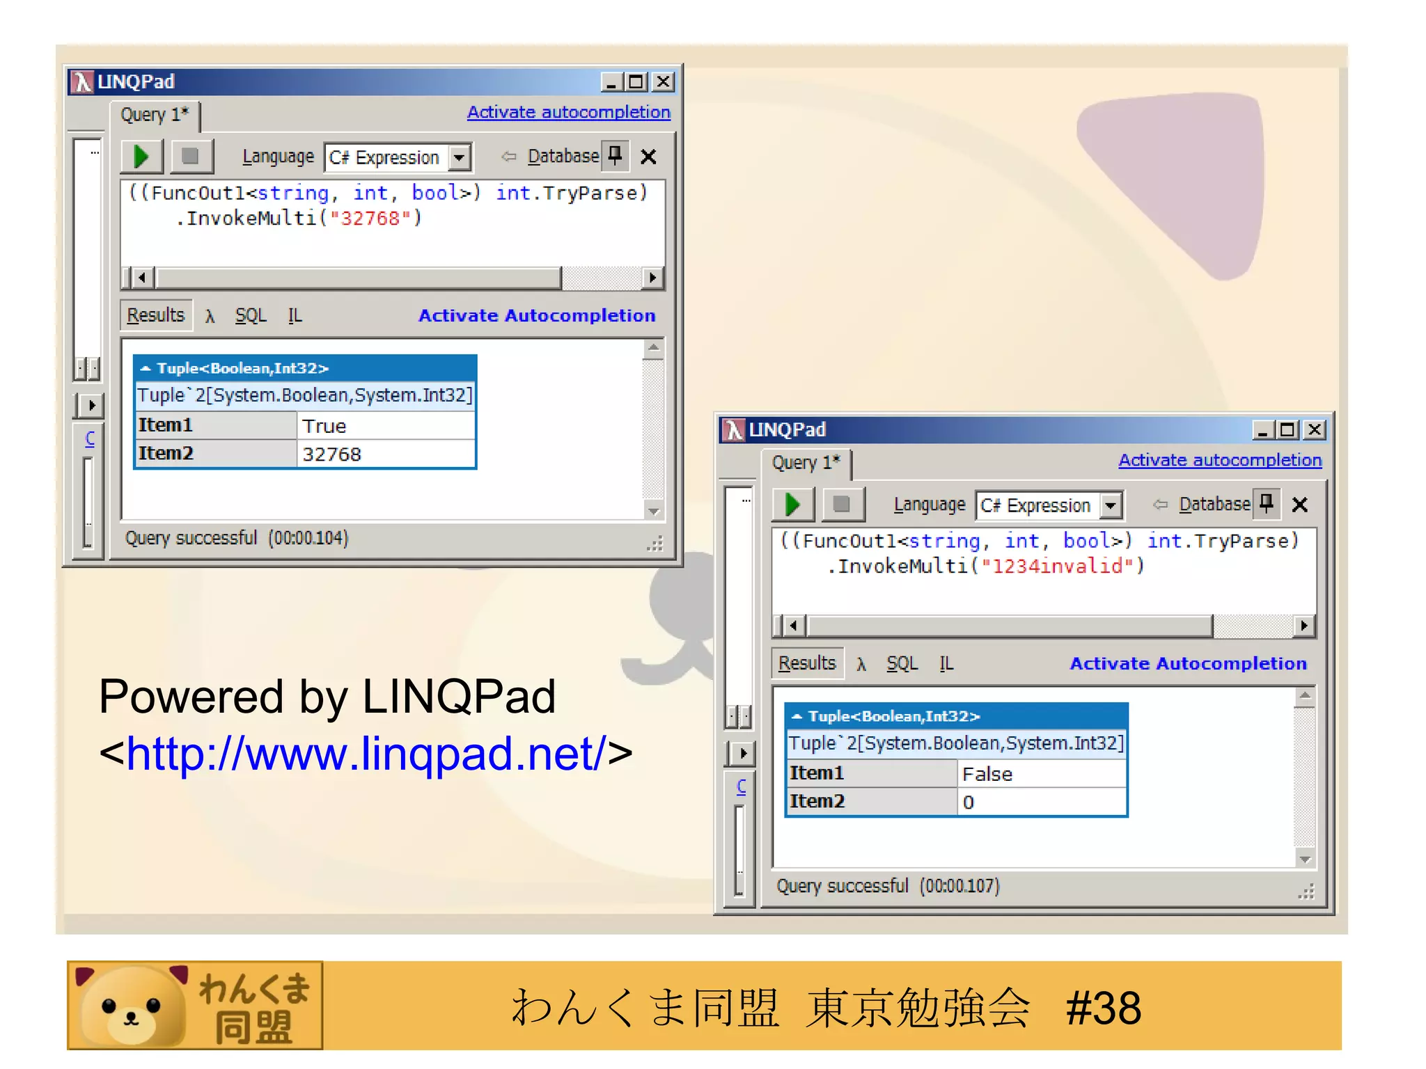The height and width of the screenshot is (1069, 1426).
Task: Click editor scroll-right arrow in upper-left window
Action: [652, 278]
